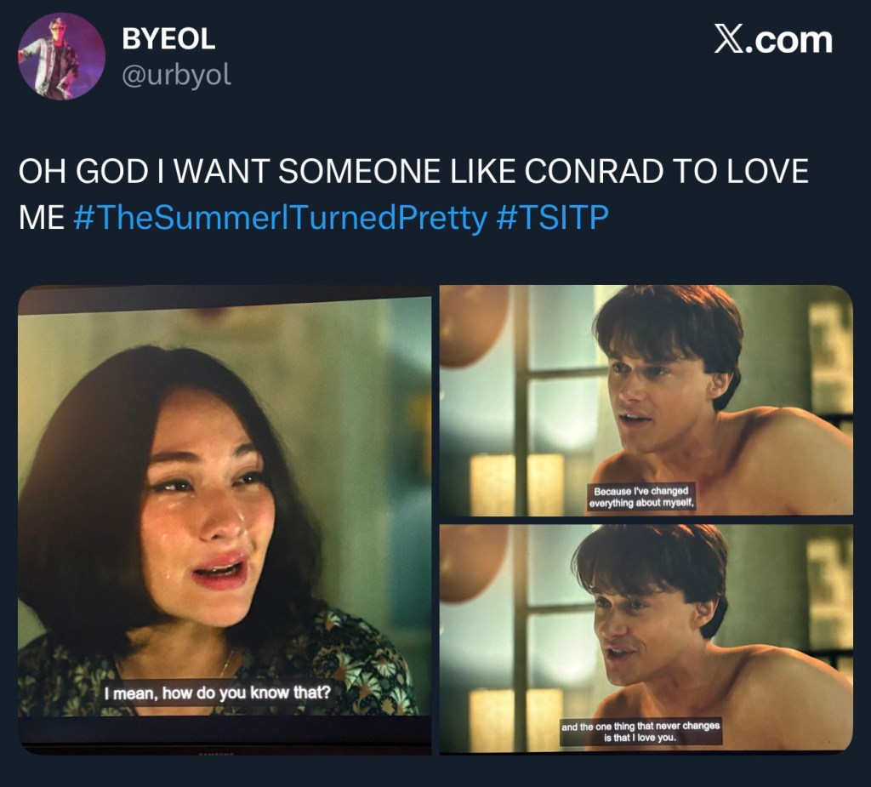Click the X logo icon
871x787 pixels.
coord(727,41)
